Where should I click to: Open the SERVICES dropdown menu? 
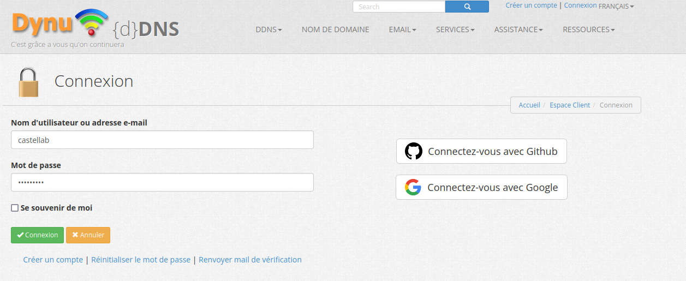[x=455, y=29]
